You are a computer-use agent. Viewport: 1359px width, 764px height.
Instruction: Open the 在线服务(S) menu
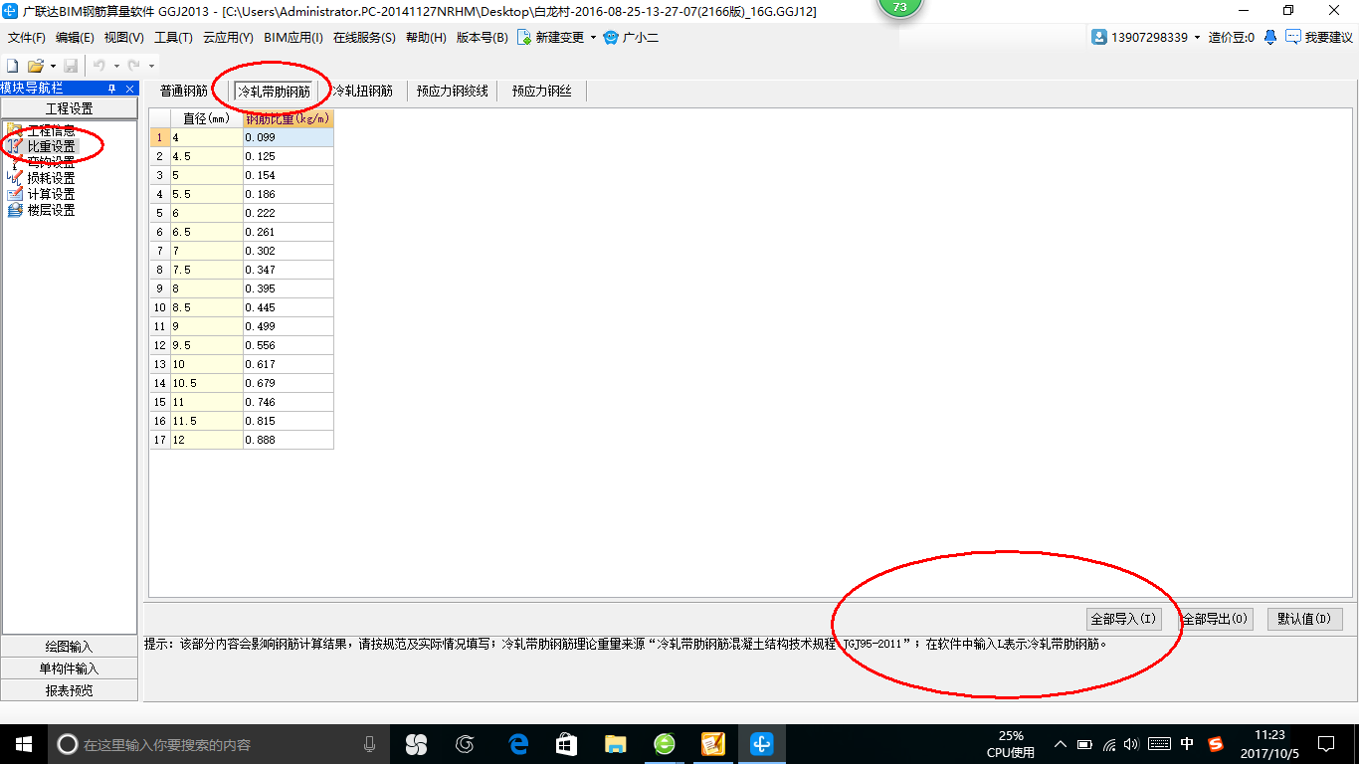(x=364, y=38)
